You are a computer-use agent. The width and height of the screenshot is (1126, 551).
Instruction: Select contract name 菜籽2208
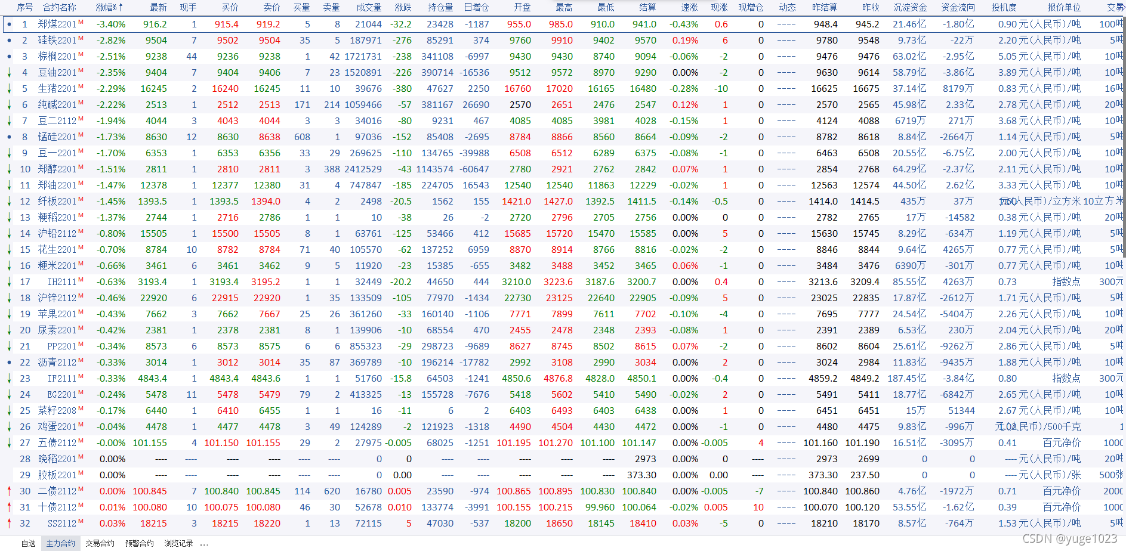coord(57,411)
